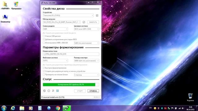Select the Корзина recycle bin icon
This screenshot has height=111, width=198.
[x=190, y=96]
